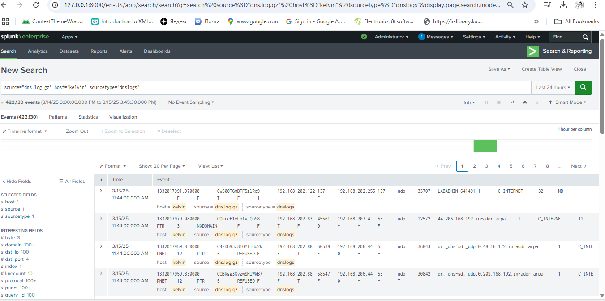Click Create Table View
This screenshot has width=605, height=301.
pyautogui.click(x=541, y=69)
